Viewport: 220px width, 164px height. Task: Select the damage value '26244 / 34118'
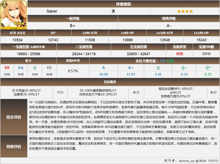pos(84,54)
